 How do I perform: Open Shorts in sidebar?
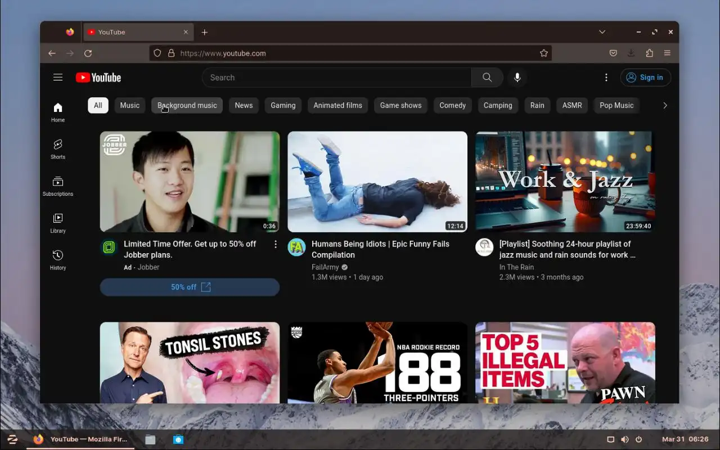58,149
